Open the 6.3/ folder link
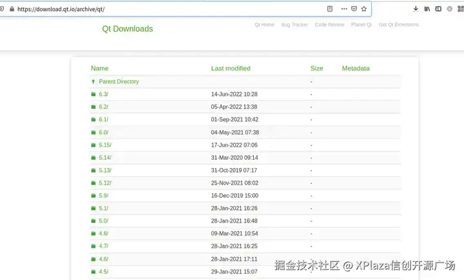The height and width of the screenshot is (280, 464). point(104,95)
